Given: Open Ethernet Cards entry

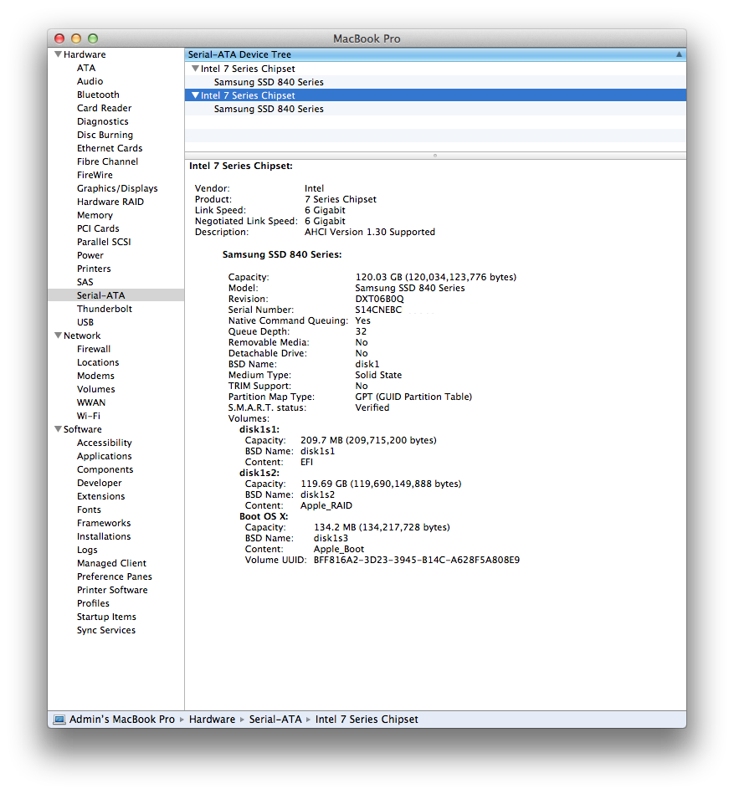Looking at the screenshot, I should pos(110,148).
